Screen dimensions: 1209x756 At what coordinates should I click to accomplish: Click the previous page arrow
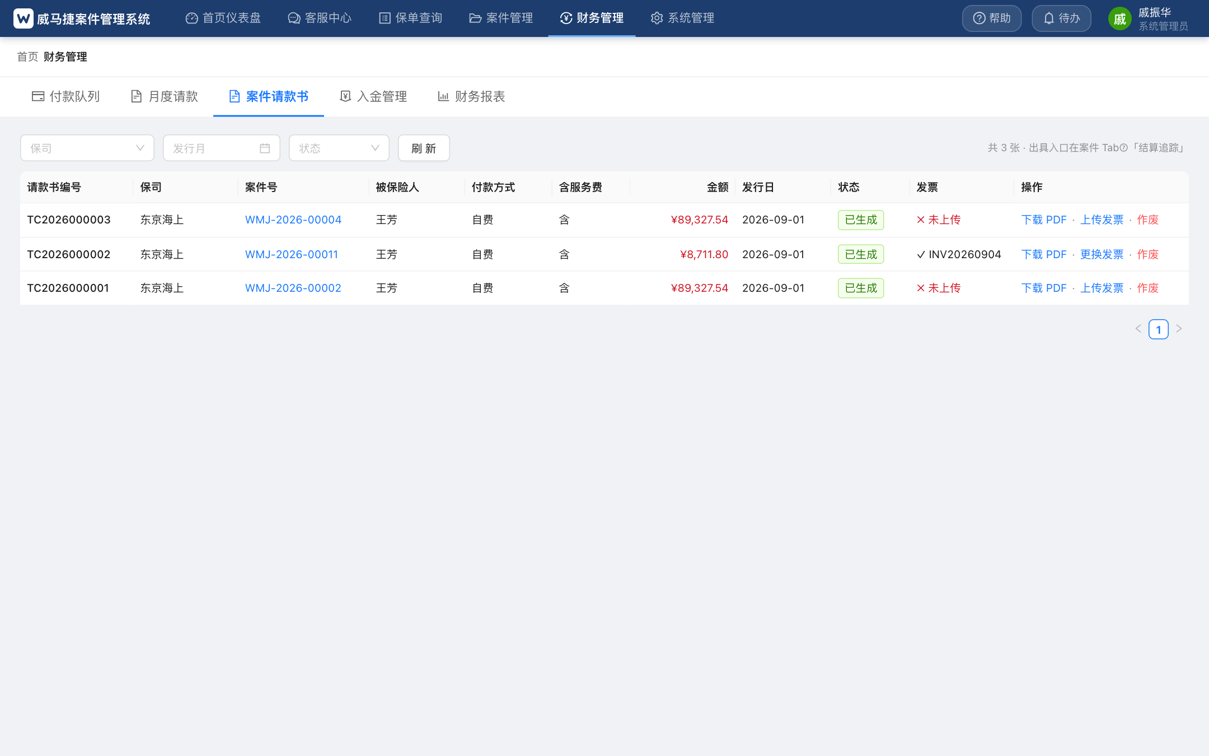coord(1138,329)
